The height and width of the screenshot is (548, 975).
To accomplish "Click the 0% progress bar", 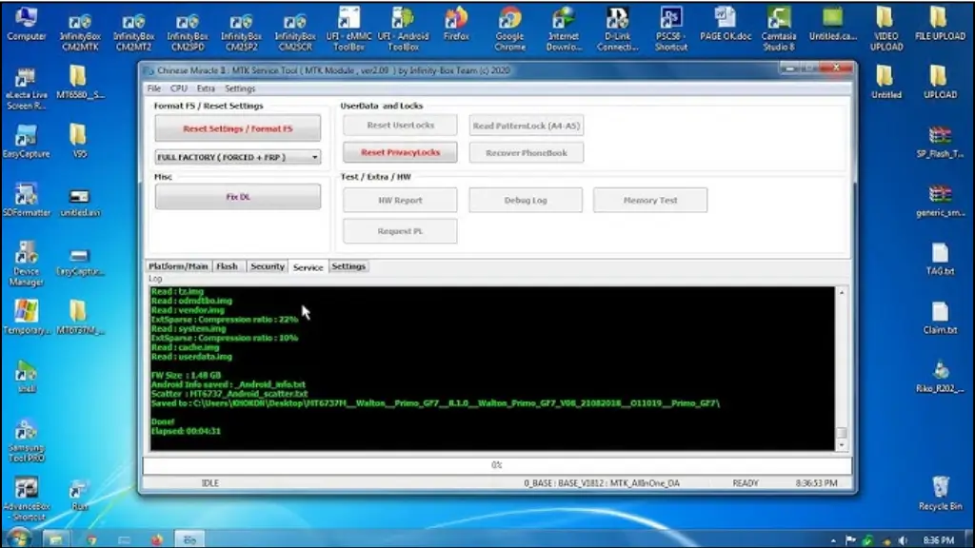I will 497,464.
